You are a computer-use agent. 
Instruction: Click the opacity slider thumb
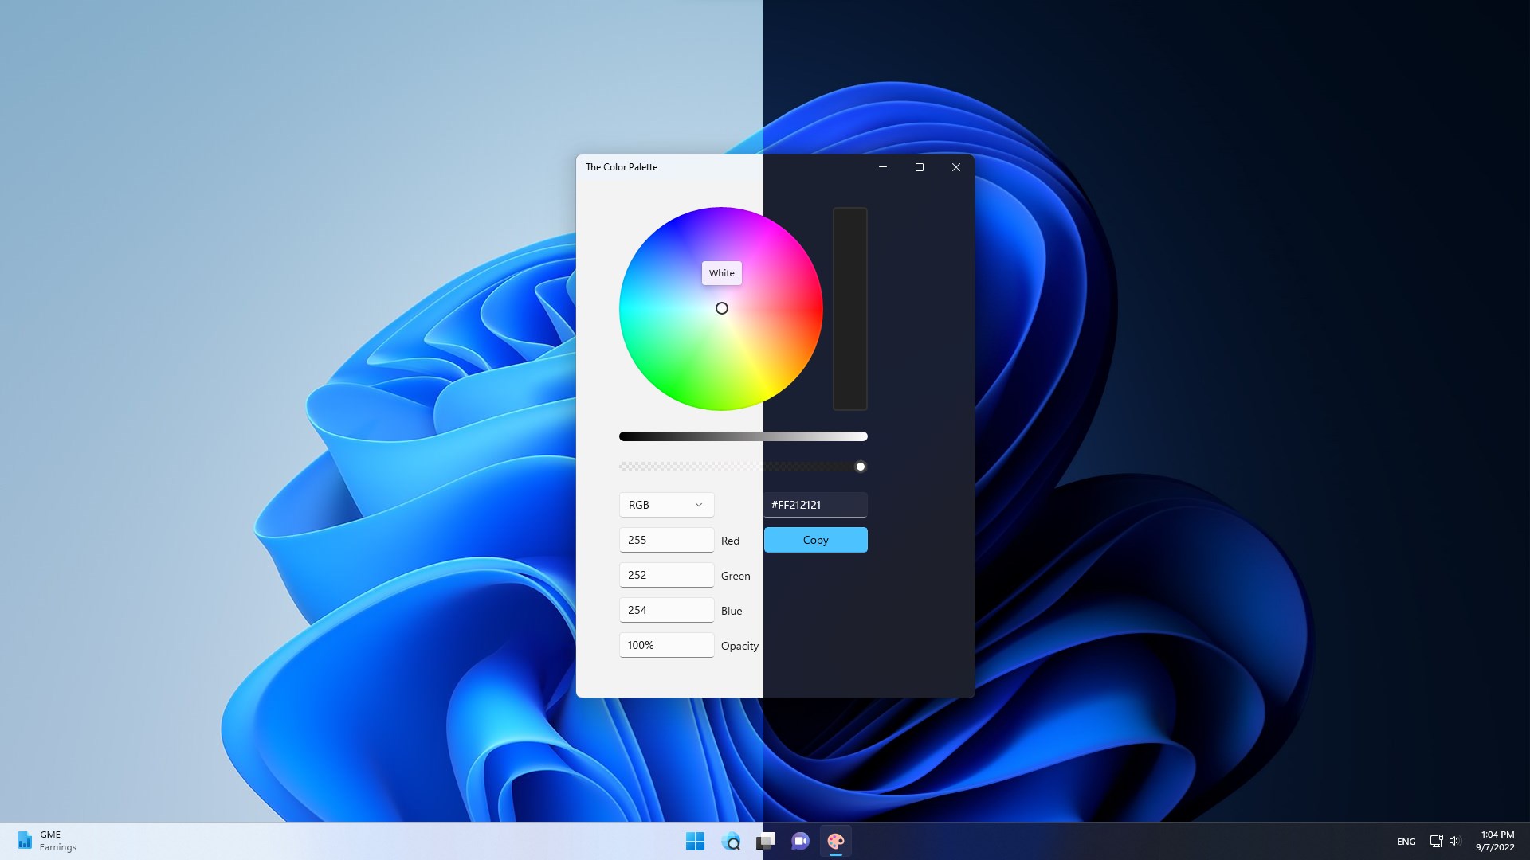tap(860, 467)
